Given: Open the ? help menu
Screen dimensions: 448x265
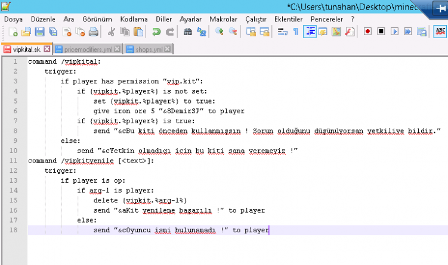Looking at the screenshot, I should [353, 19].
